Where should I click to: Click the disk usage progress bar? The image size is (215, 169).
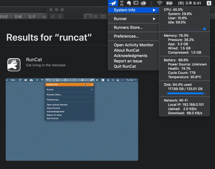coord(186,93)
